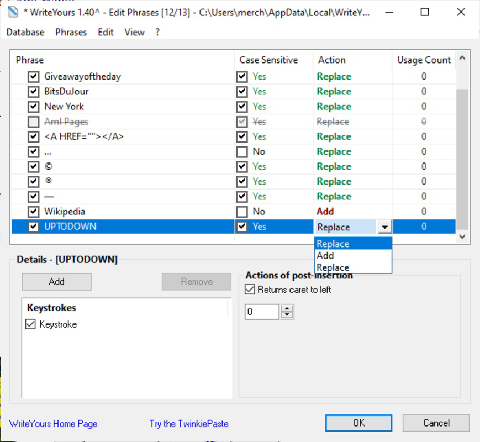Collapse the Action dropdown arrow for UPTODOWN
This screenshot has height=442, width=480.
pyautogui.click(x=385, y=227)
